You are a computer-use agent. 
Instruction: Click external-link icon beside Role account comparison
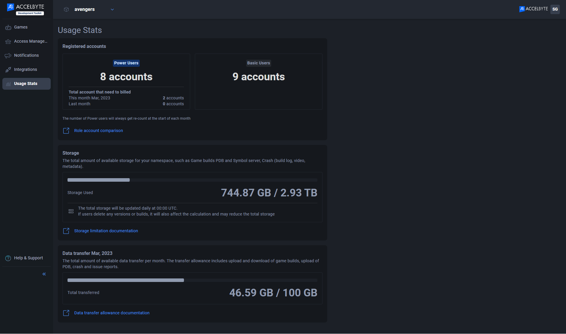tap(66, 131)
